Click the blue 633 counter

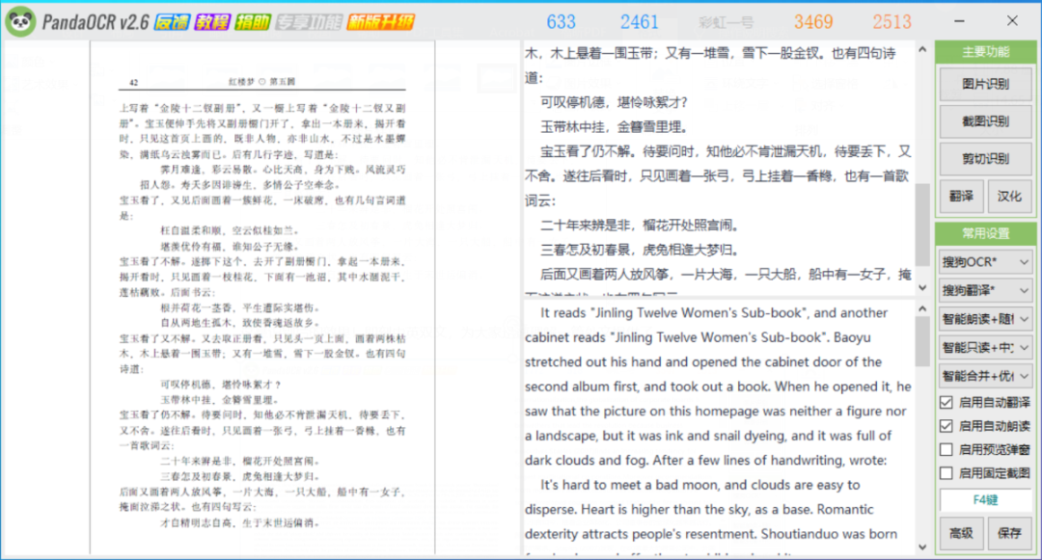pyautogui.click(x=561, y=22)
